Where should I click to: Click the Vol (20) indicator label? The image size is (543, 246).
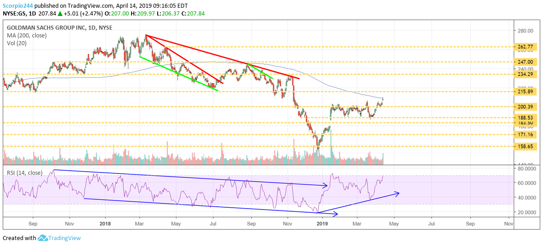pyautogui.click(x=17, y=43)
